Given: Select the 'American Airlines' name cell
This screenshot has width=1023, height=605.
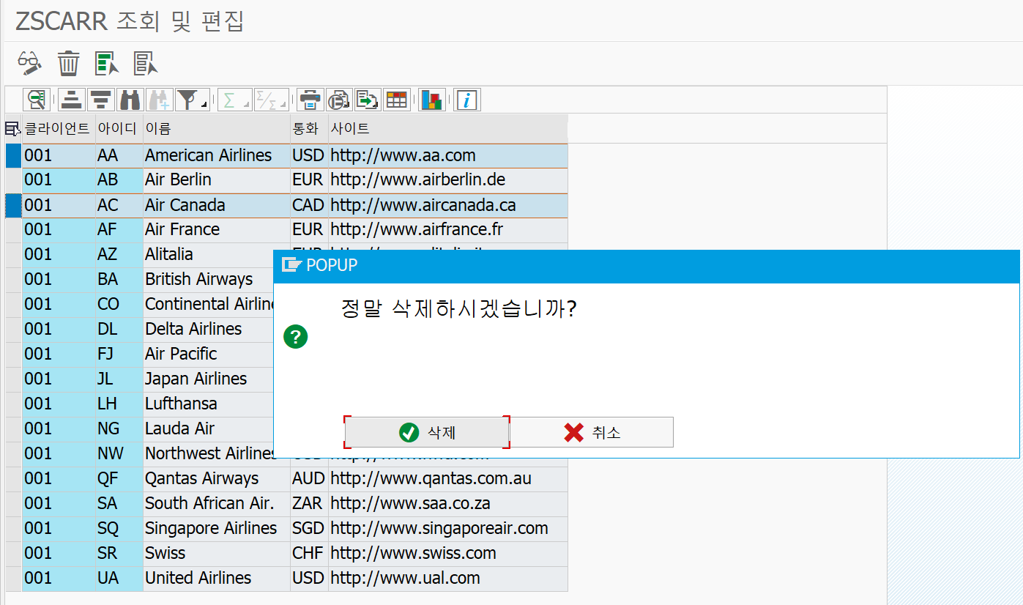Looking at the screenshot, I should [x=217, y=155].
